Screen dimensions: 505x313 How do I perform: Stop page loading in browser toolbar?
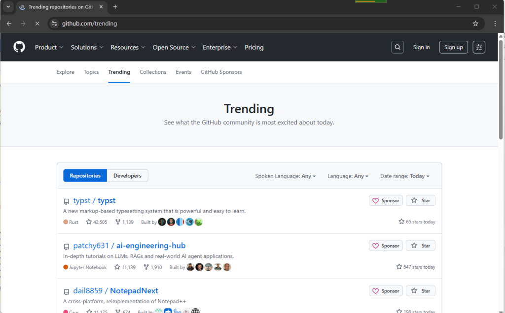point(36,24)
